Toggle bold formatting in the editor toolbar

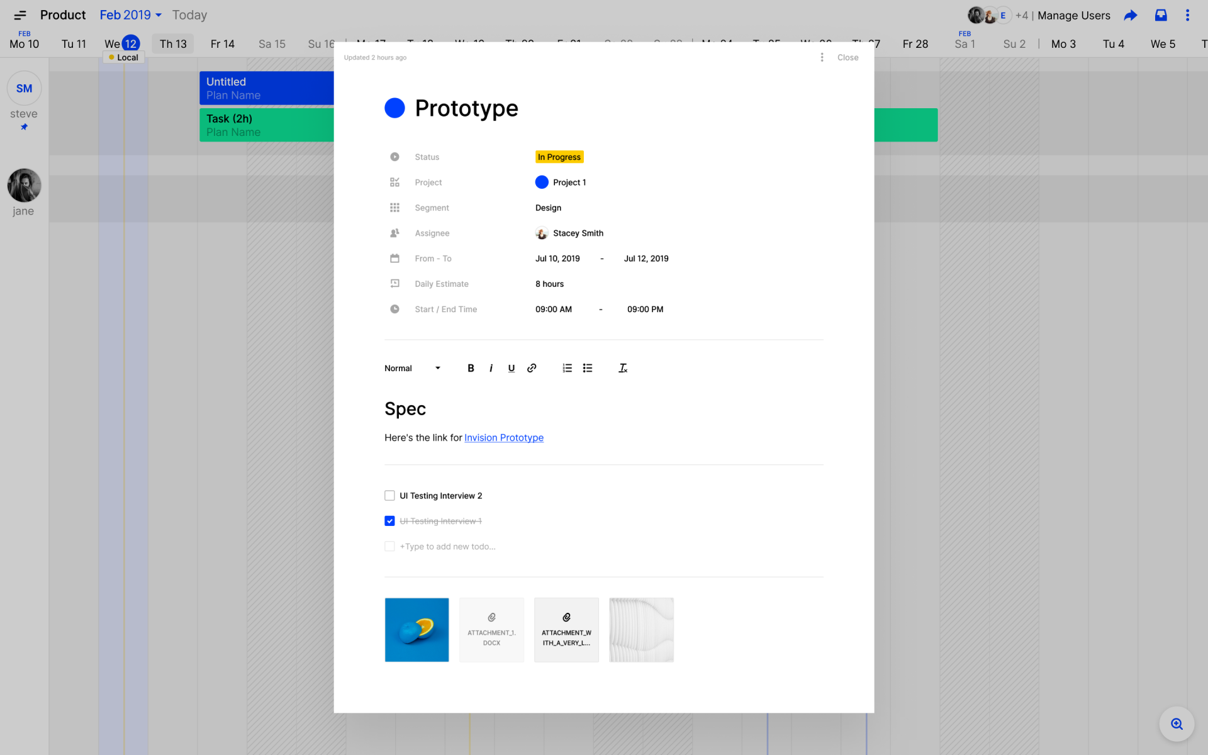click(x=471, y=368)
